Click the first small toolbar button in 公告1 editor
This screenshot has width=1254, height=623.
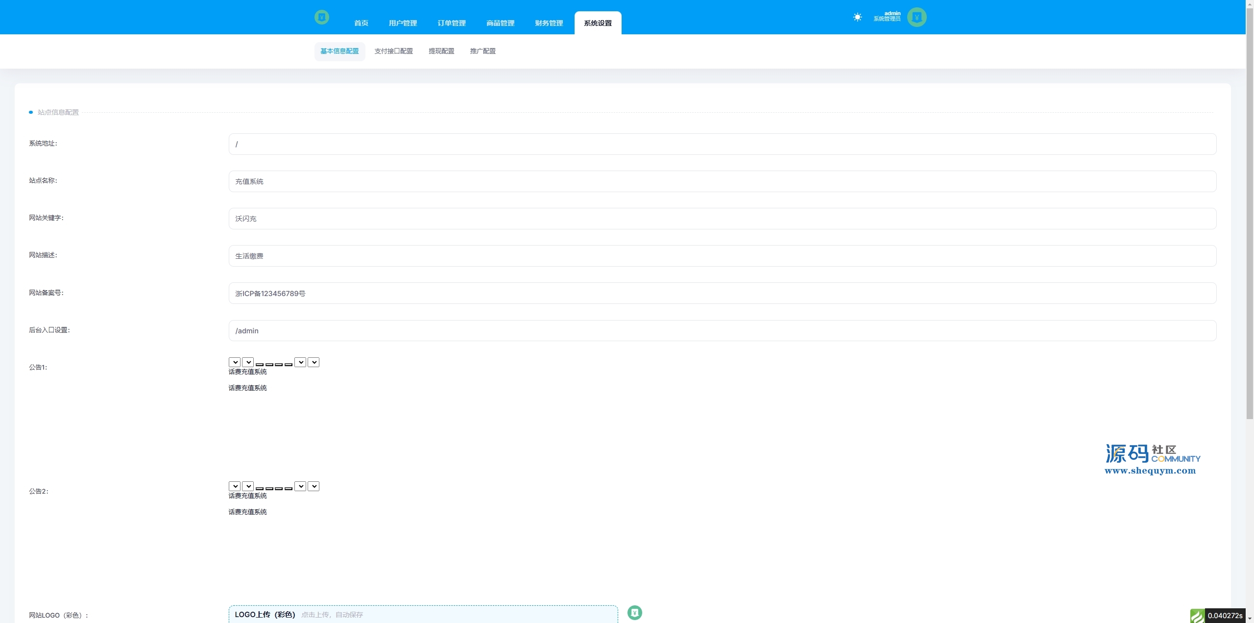point(260,364)
